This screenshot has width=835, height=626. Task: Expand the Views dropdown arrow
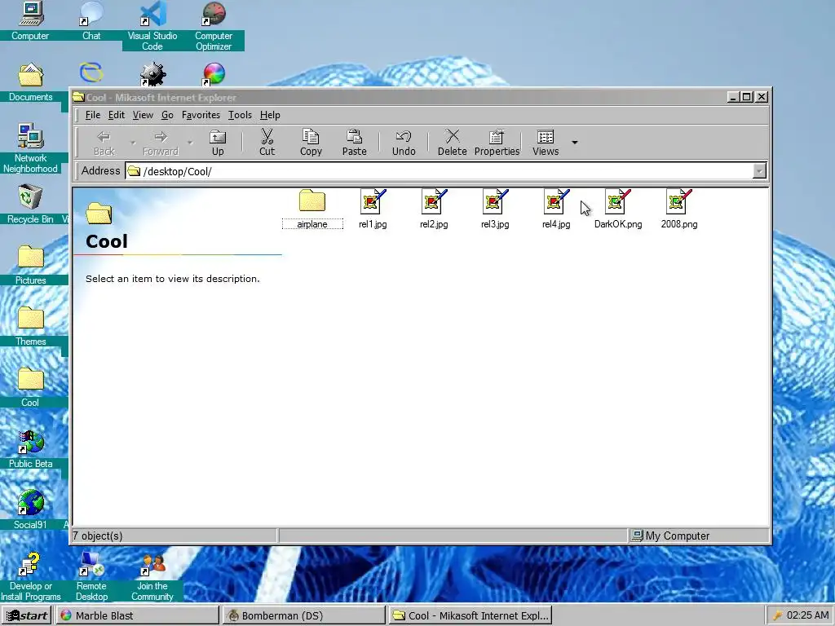[575, 142]
